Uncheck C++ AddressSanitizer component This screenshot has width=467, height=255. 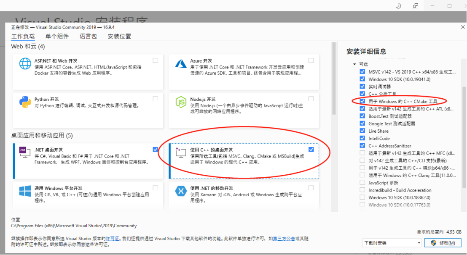coord(362,145)
